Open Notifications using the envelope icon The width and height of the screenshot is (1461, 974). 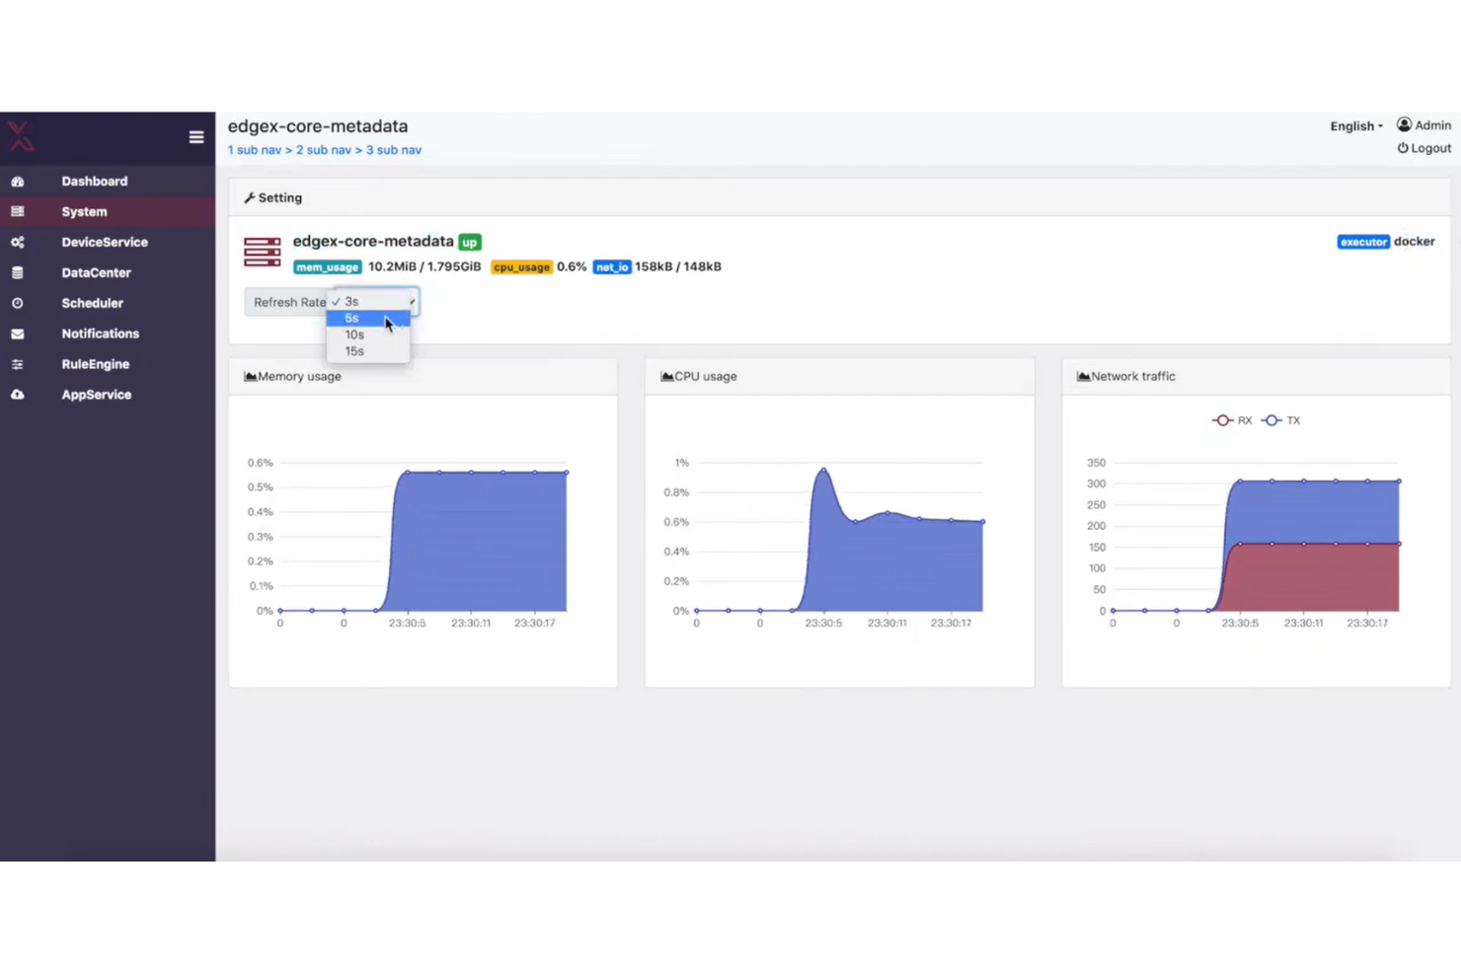(x=18, y=334)
